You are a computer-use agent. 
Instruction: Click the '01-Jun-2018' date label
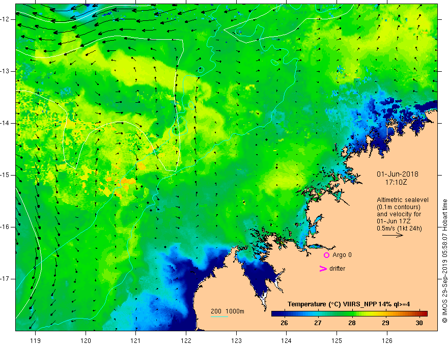[398, 174]
